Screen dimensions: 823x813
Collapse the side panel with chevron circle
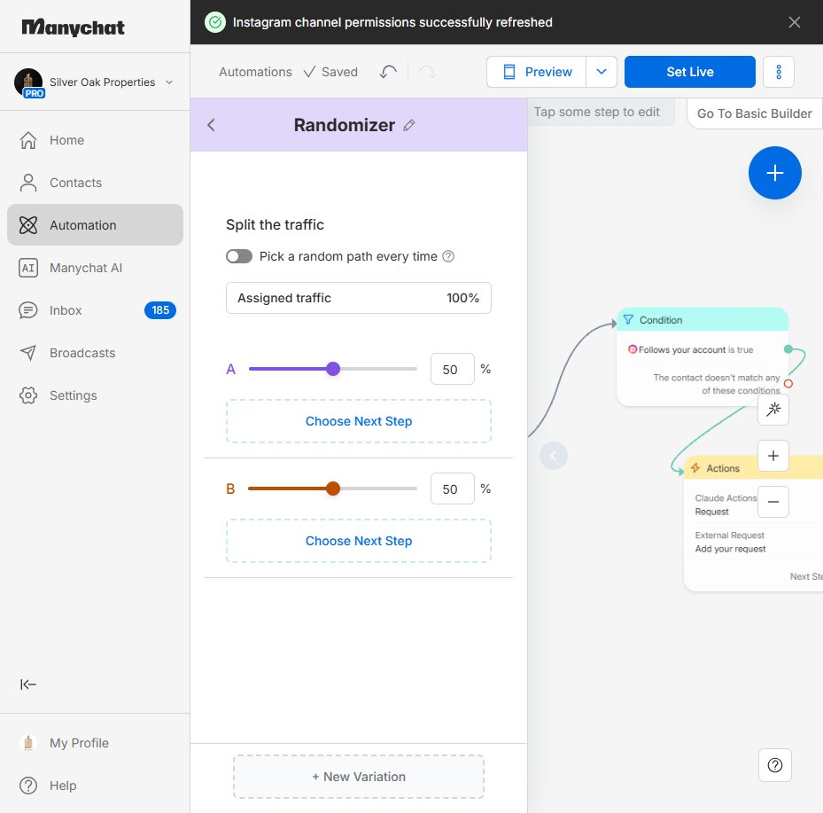[553, 456]
